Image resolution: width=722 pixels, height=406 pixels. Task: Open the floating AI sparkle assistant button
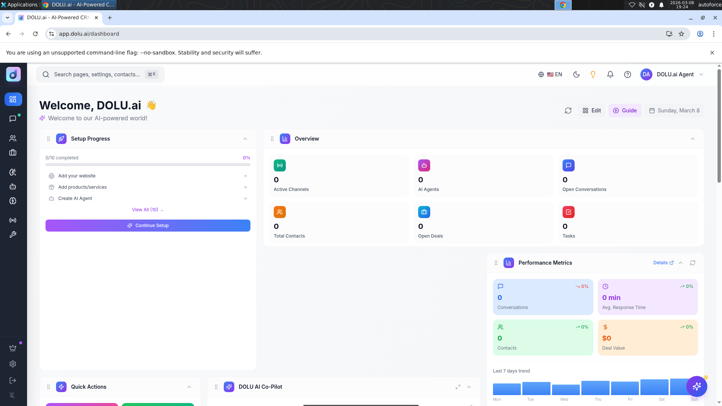click(697, 386)
